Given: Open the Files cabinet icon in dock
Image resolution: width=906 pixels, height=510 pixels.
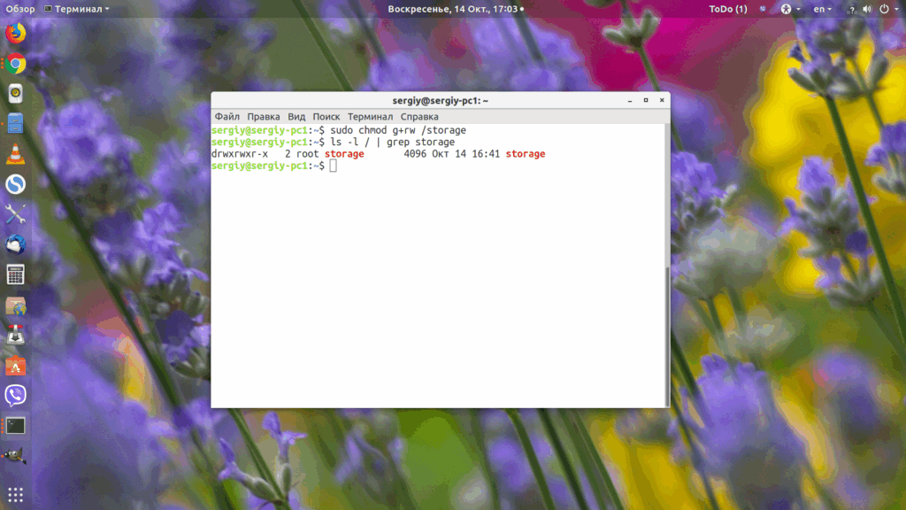Looking at the screenshot, I should pos(16,124).
